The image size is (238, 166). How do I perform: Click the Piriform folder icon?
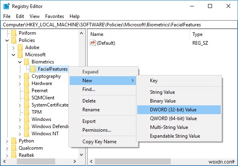(14, 33)
